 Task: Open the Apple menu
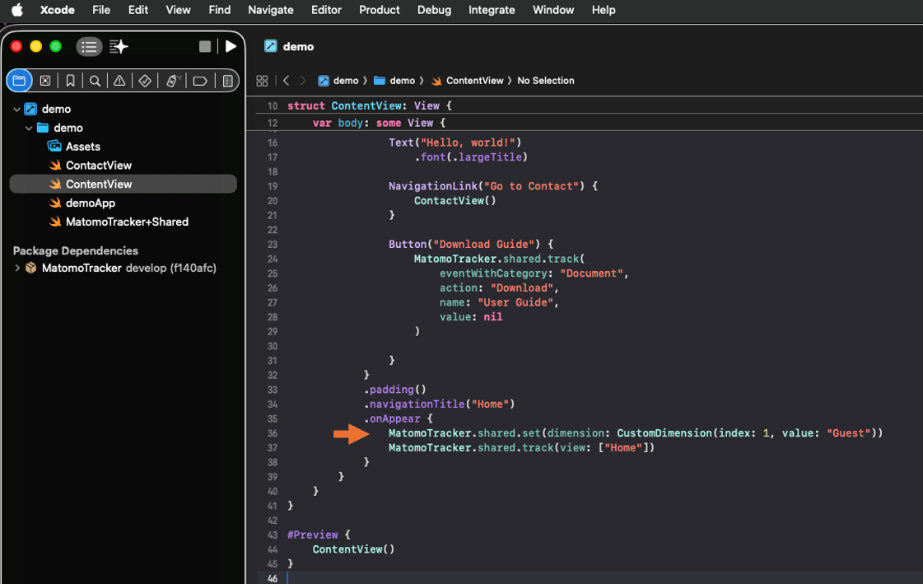click(x=17, y=10)
